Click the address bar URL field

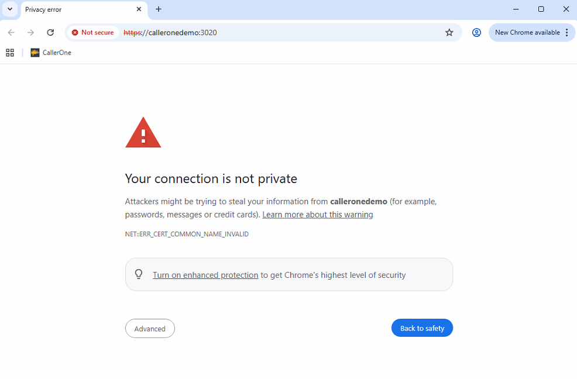click(x=281, y=33)
